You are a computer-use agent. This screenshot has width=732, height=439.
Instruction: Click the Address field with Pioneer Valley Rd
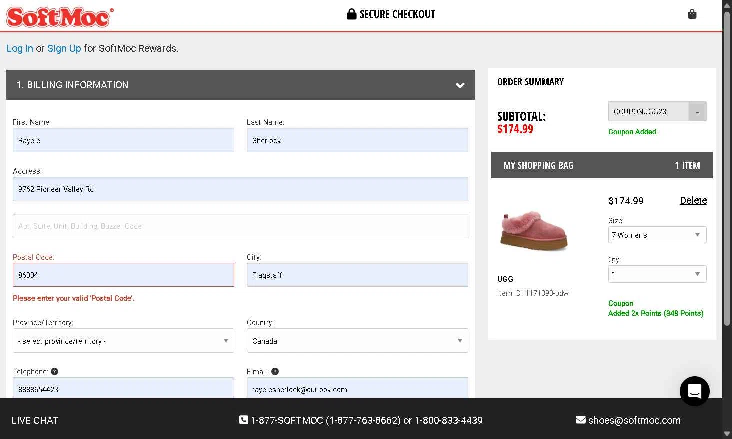(240, 189)
